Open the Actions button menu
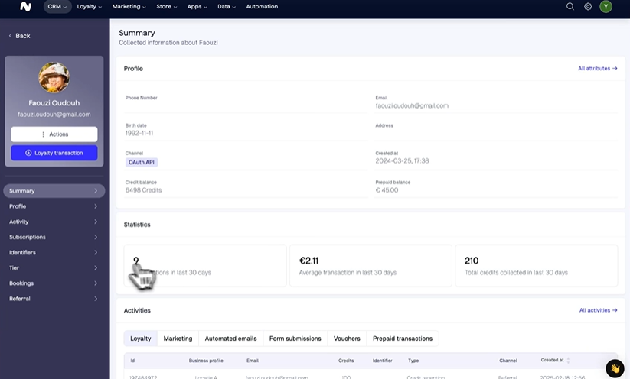The image size is (630, 379). (x=54, y=134)
